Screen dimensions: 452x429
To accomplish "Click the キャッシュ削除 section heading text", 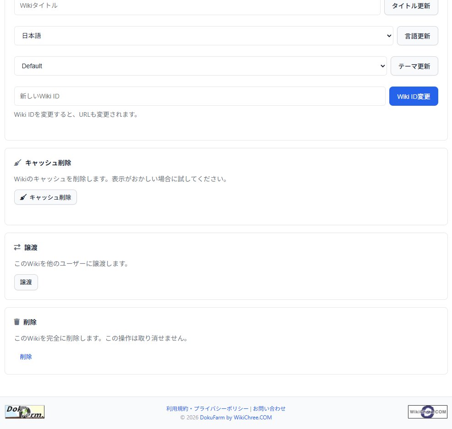I will 48,163.
